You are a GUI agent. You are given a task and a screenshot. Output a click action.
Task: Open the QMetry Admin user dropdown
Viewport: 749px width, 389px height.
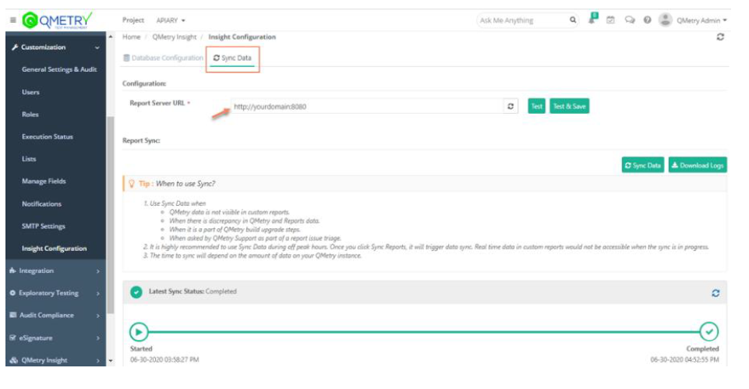pyautogui.click(x=701, y=20)
